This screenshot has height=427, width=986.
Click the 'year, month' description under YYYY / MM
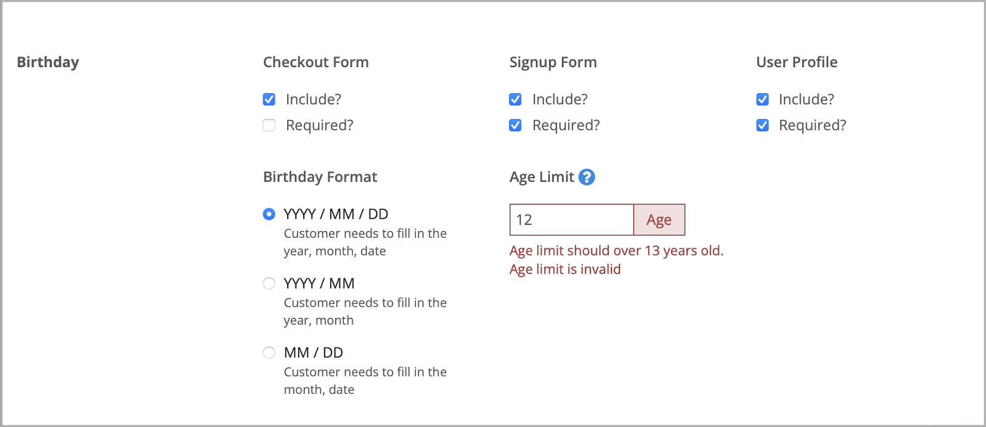point(319,320)
